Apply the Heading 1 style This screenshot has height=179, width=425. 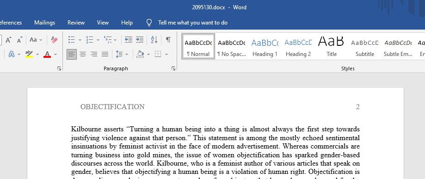point(265,46)
